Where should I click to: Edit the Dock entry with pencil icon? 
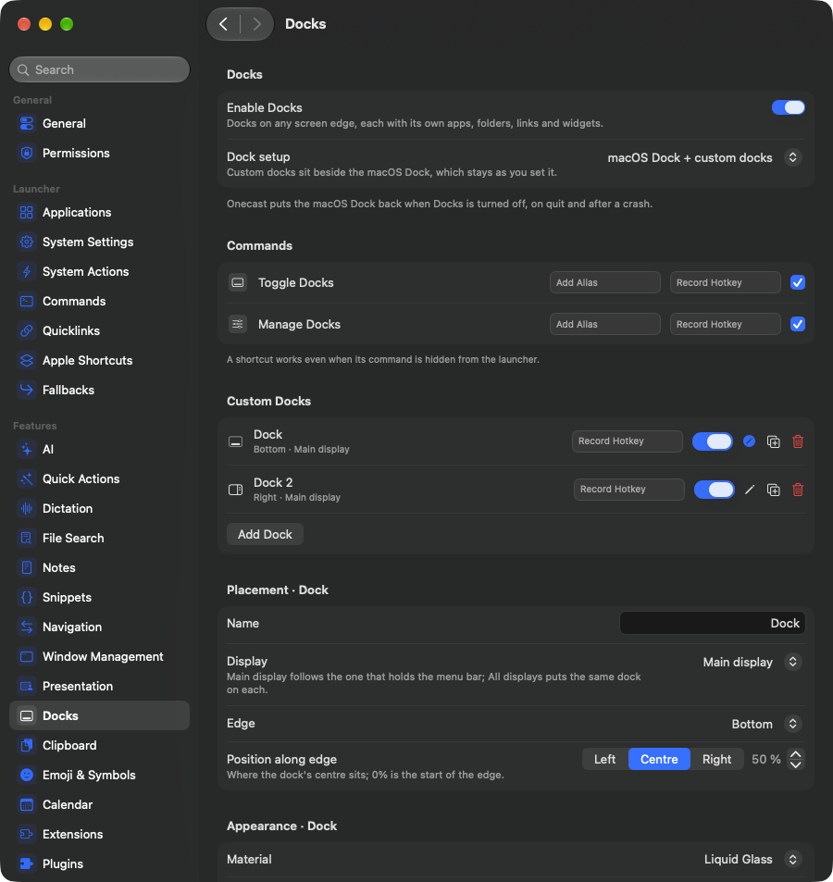click(x=749, y=441)
